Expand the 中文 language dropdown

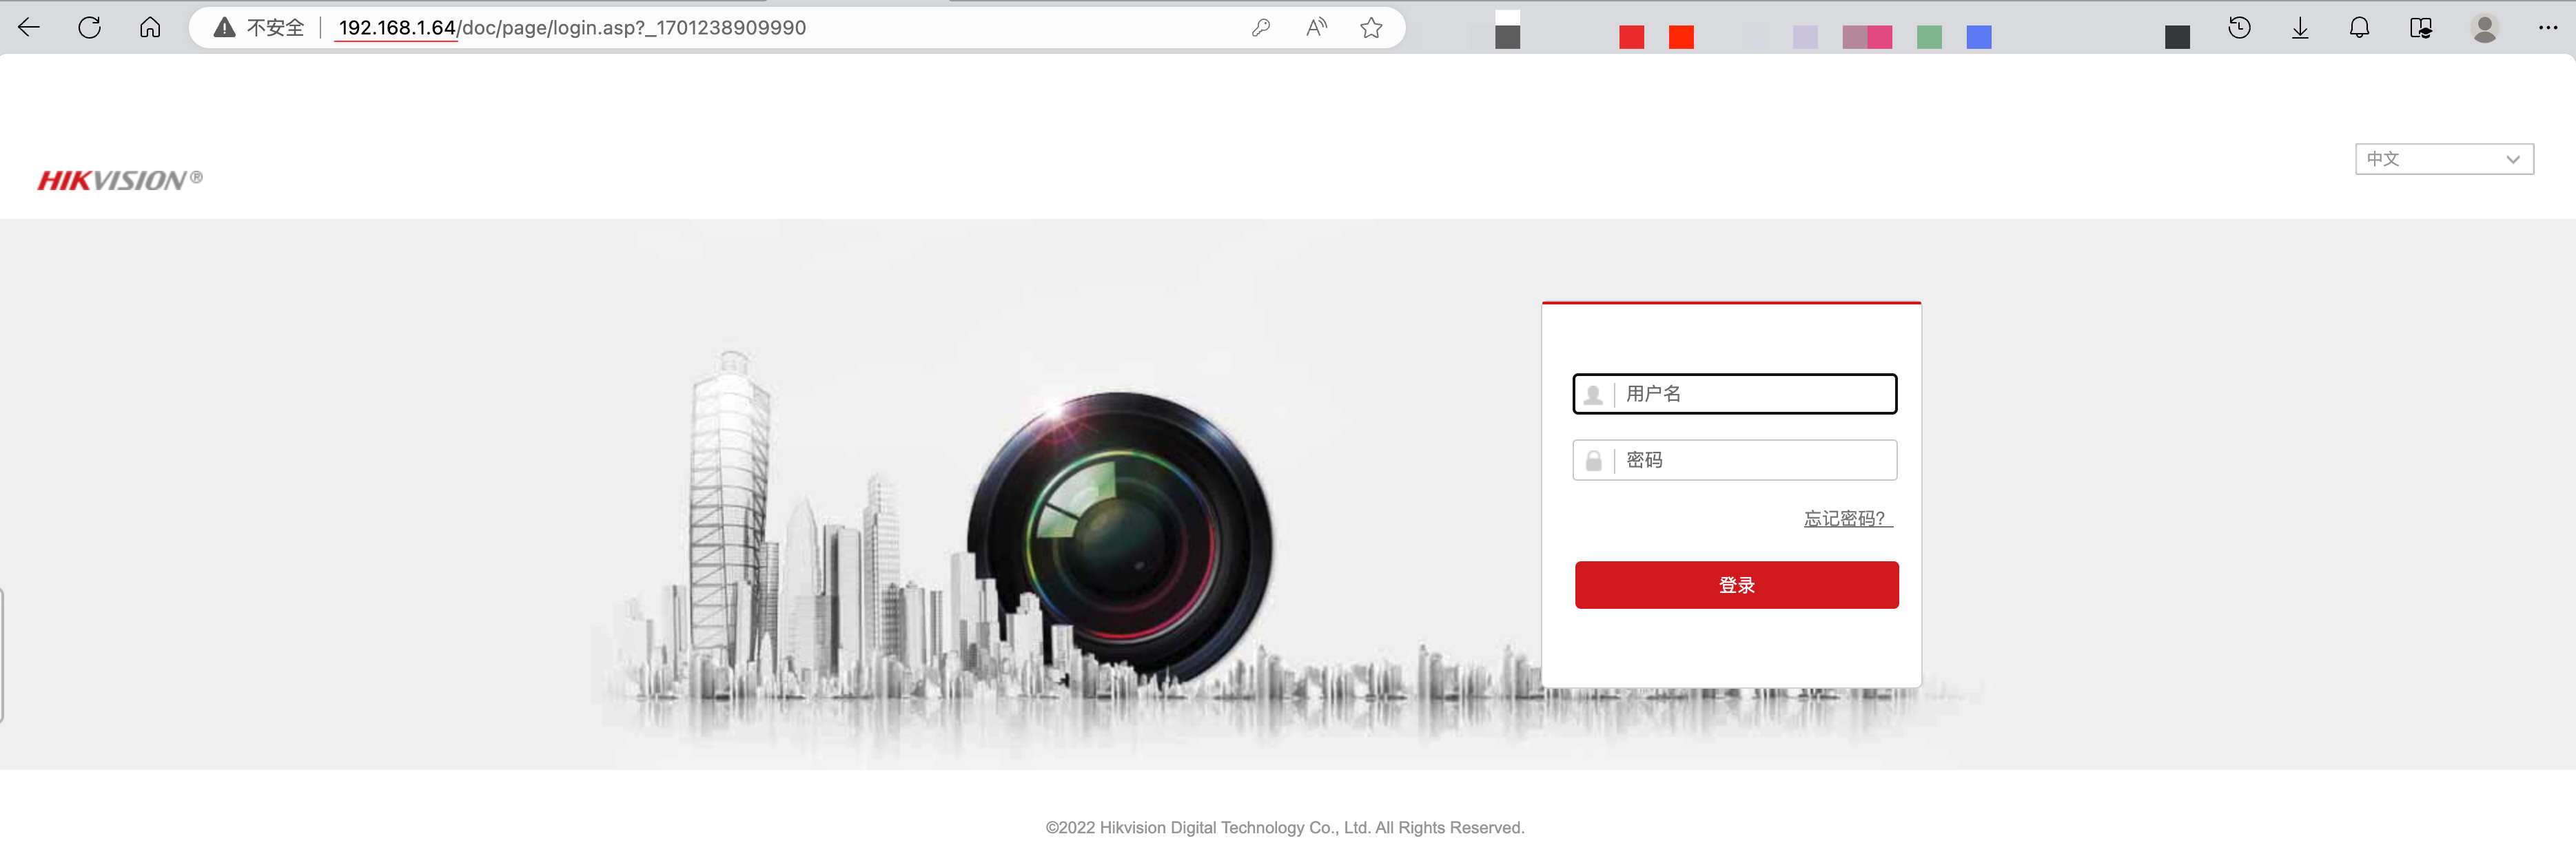point(2444,159)
